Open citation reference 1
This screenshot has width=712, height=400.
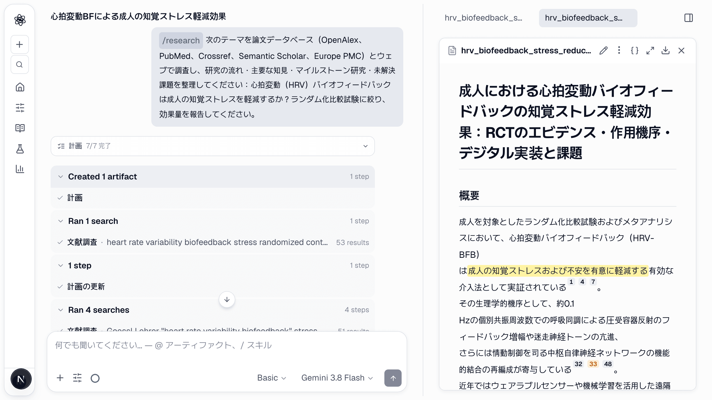click(x=571, y=282)
